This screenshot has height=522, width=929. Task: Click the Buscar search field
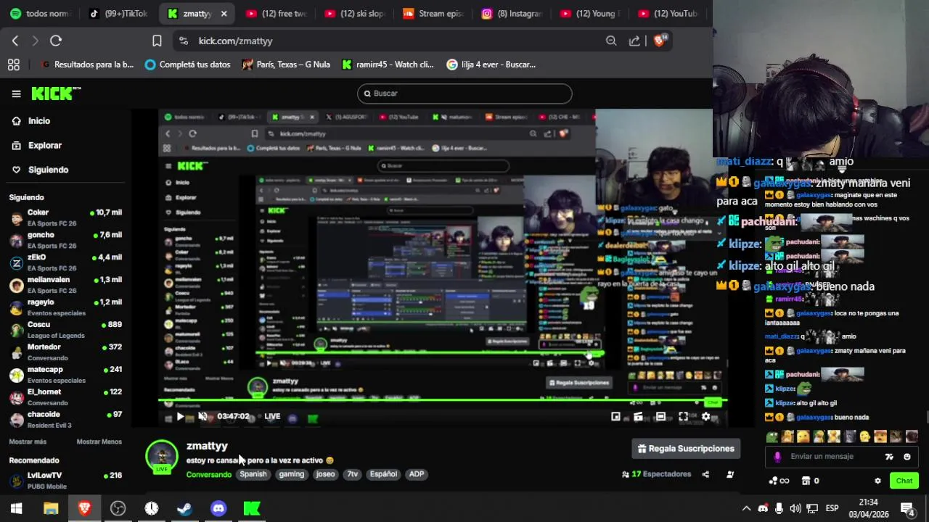[x=464, y=94]
